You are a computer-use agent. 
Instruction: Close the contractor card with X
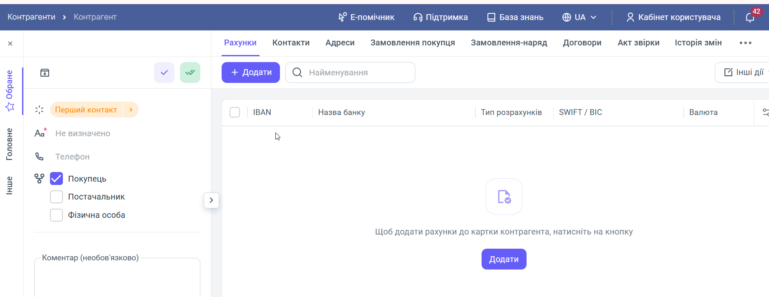pyautogui.click(x=10, y=44)
